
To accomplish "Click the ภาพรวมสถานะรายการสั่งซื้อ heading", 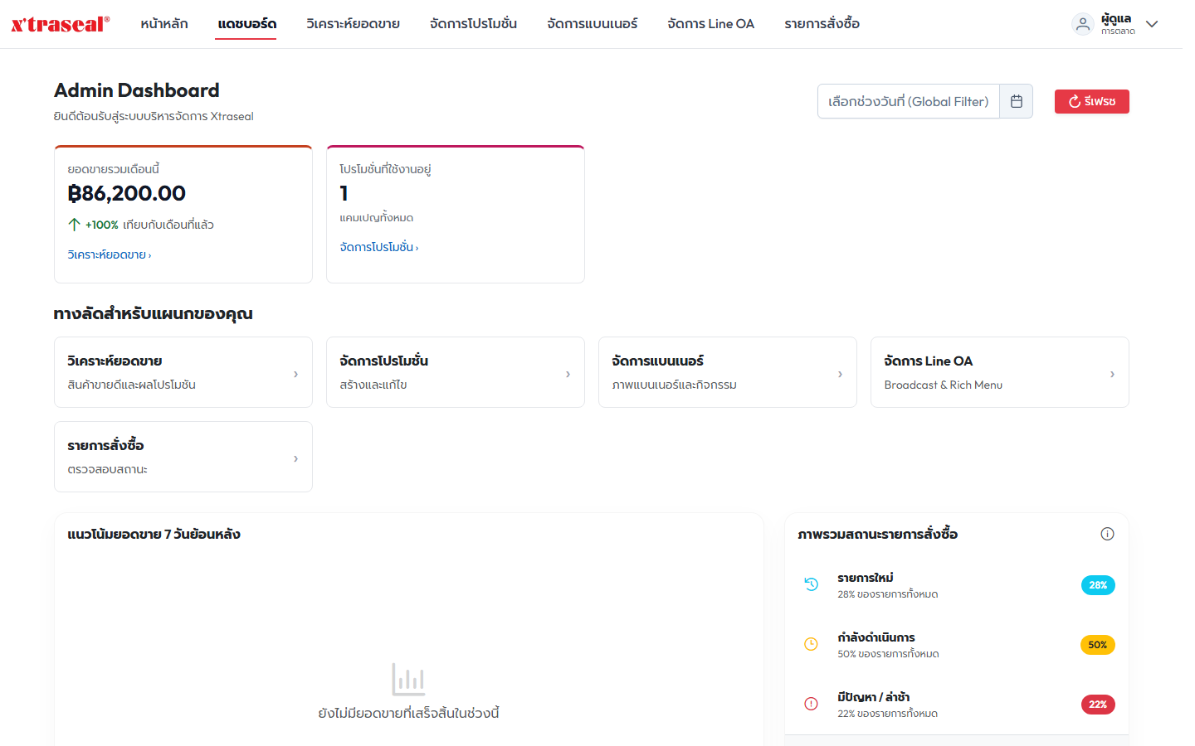I will (878, 535).
